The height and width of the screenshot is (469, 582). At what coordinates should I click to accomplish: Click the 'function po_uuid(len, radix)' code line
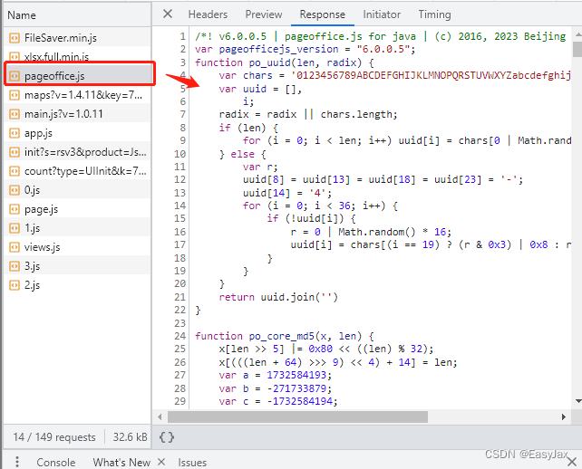coord(285,62)
